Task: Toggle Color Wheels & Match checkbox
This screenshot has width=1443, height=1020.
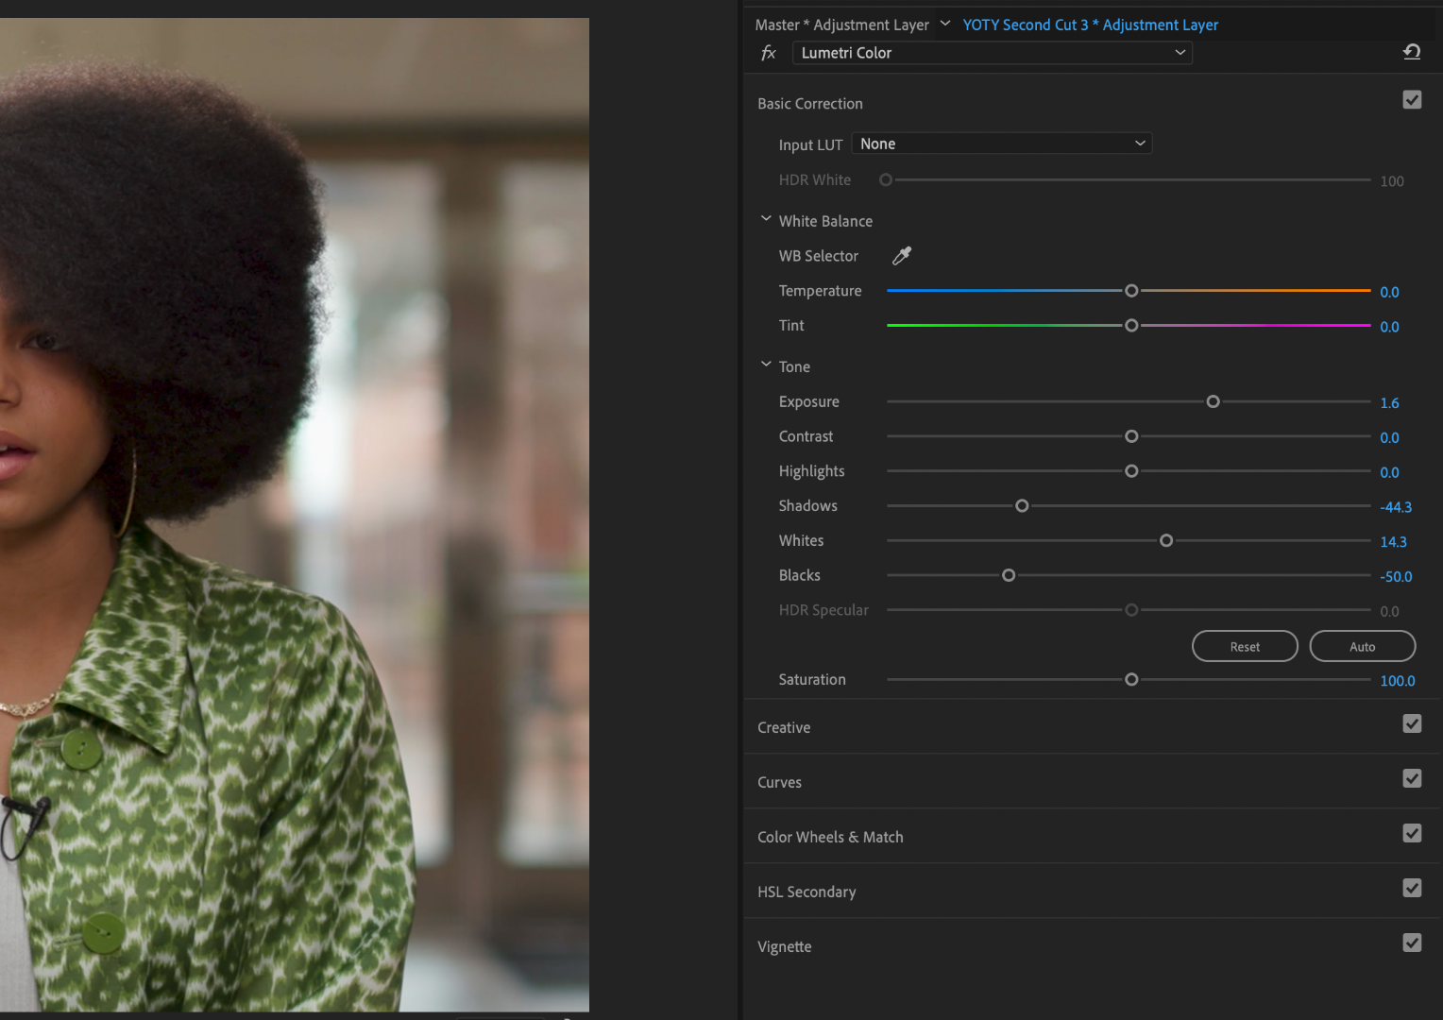Action: click(x=1412, y=833)
